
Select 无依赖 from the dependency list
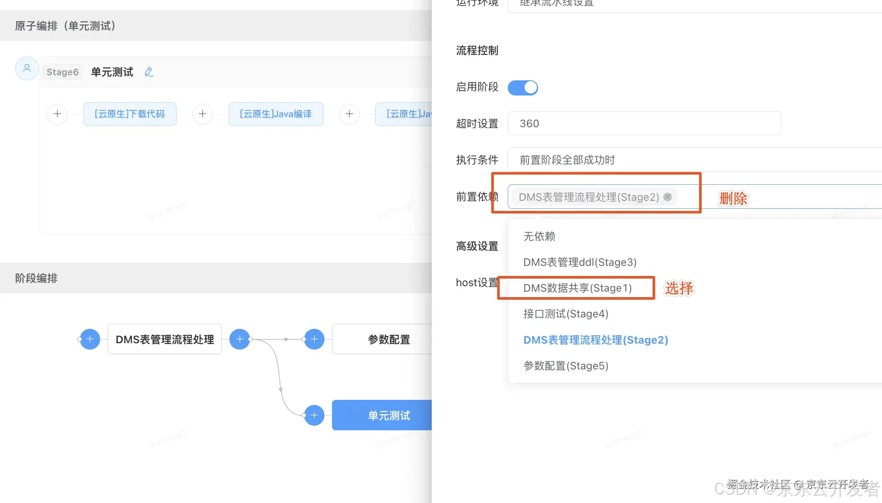coord(539,236)
